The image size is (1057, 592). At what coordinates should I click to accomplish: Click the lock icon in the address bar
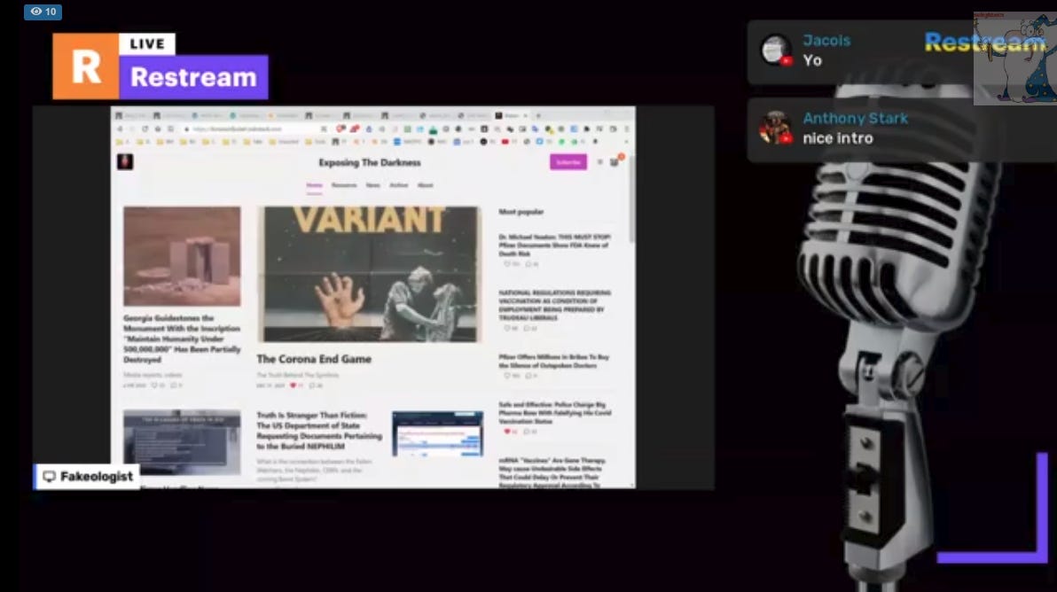[187, 129]
